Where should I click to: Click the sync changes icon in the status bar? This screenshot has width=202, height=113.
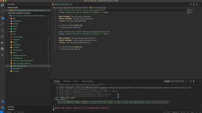[15, 112]
